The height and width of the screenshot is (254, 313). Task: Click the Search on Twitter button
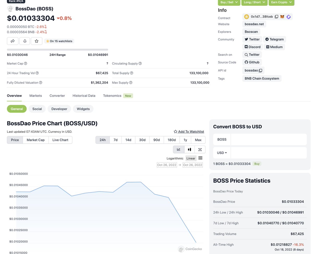tap(252, 55)
